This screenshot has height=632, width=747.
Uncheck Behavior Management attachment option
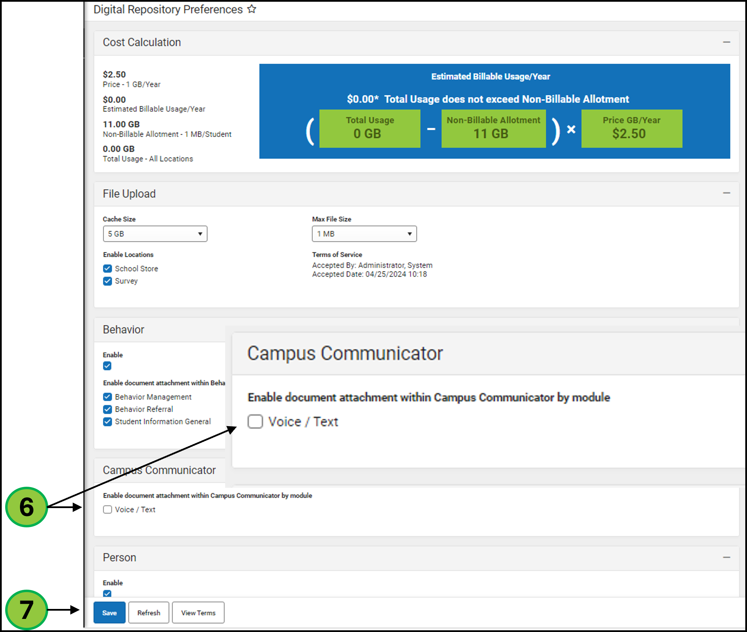pos(107,397)
